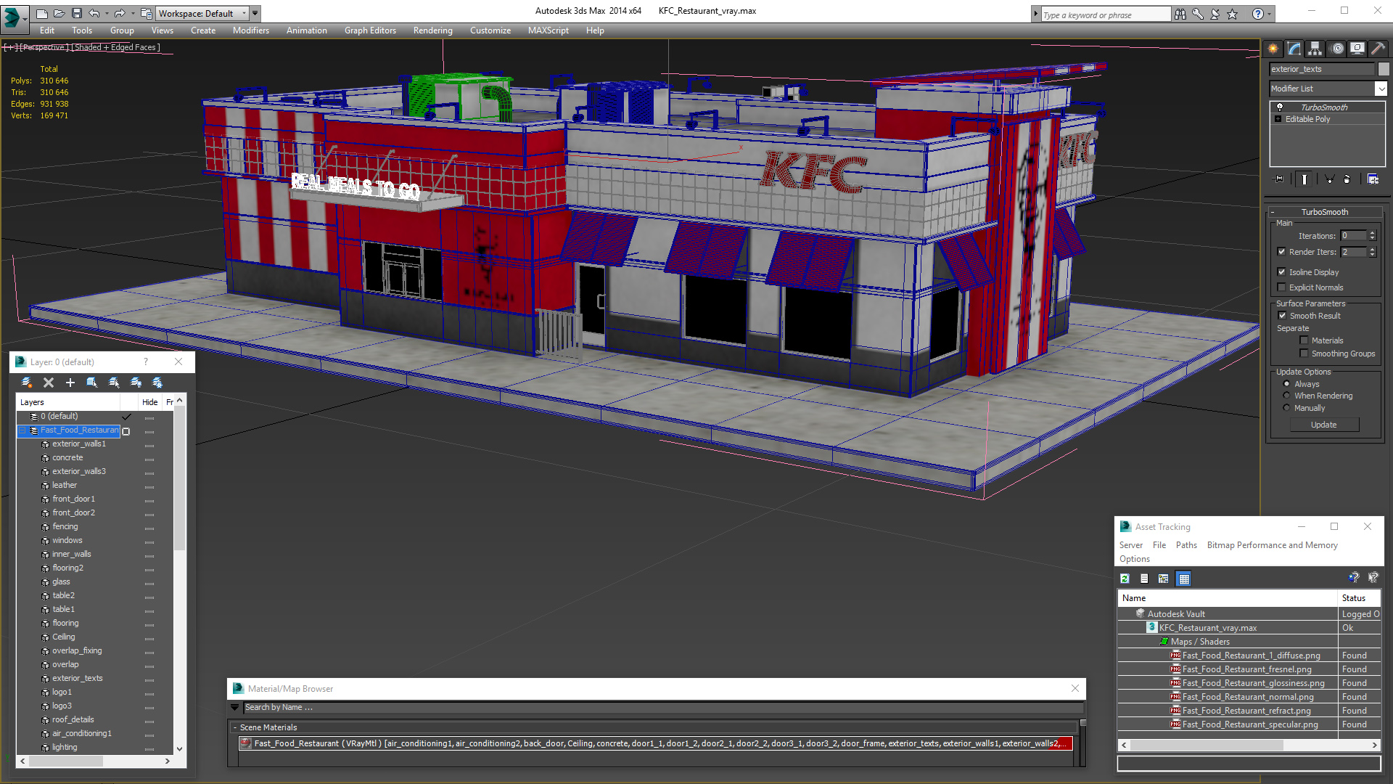Toggle Smooth Result checkbox
This screenshot has height=784, width=1393.
[1283, 316]
